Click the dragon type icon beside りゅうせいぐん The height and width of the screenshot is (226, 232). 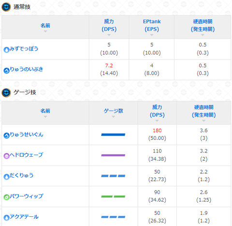tap(6, 136)
